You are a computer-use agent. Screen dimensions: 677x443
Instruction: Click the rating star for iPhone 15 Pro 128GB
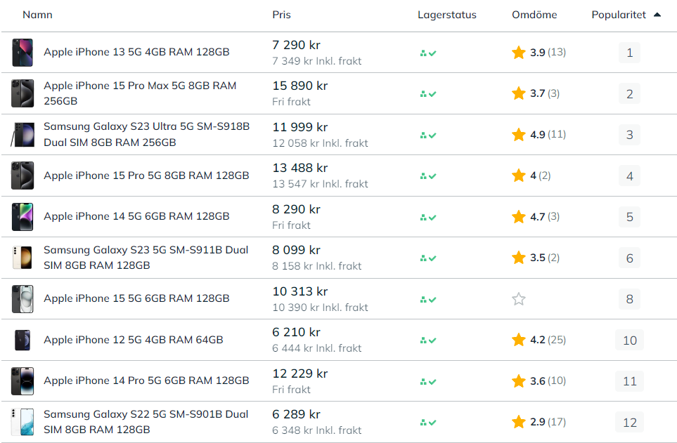519,175
